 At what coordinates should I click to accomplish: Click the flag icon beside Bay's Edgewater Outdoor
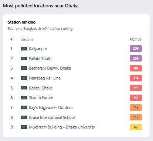pos(24,107)
